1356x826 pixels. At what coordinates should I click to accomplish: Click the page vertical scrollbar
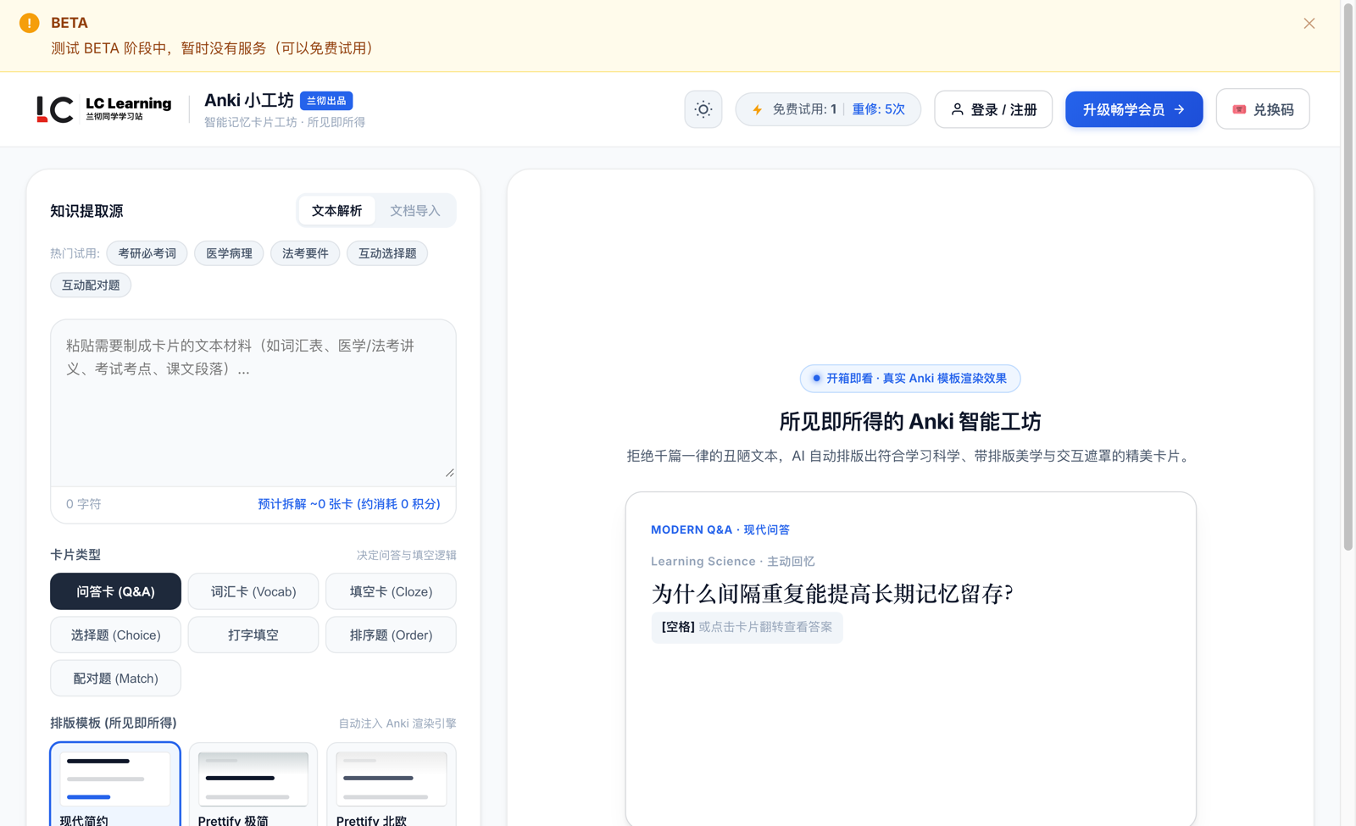pos(1348,275)
